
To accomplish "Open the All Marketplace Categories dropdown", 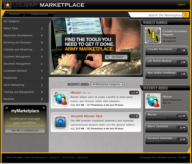I will 108,84.
